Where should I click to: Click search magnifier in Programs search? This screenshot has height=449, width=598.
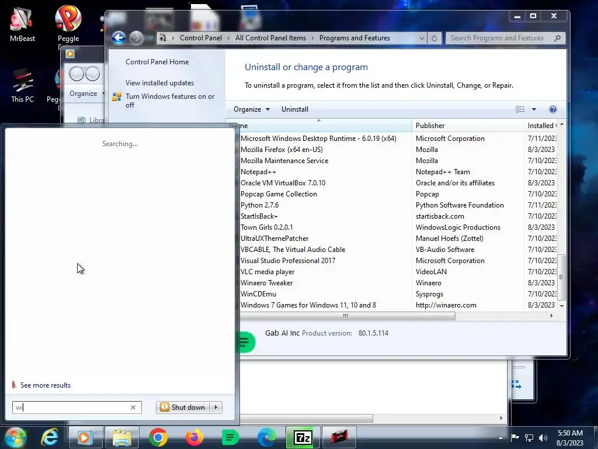(x=557, y=38)
